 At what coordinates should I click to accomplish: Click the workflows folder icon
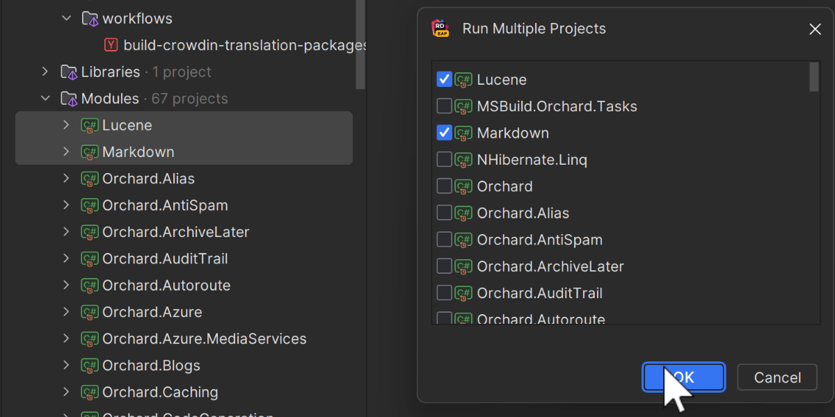click(x=90, y=19)
